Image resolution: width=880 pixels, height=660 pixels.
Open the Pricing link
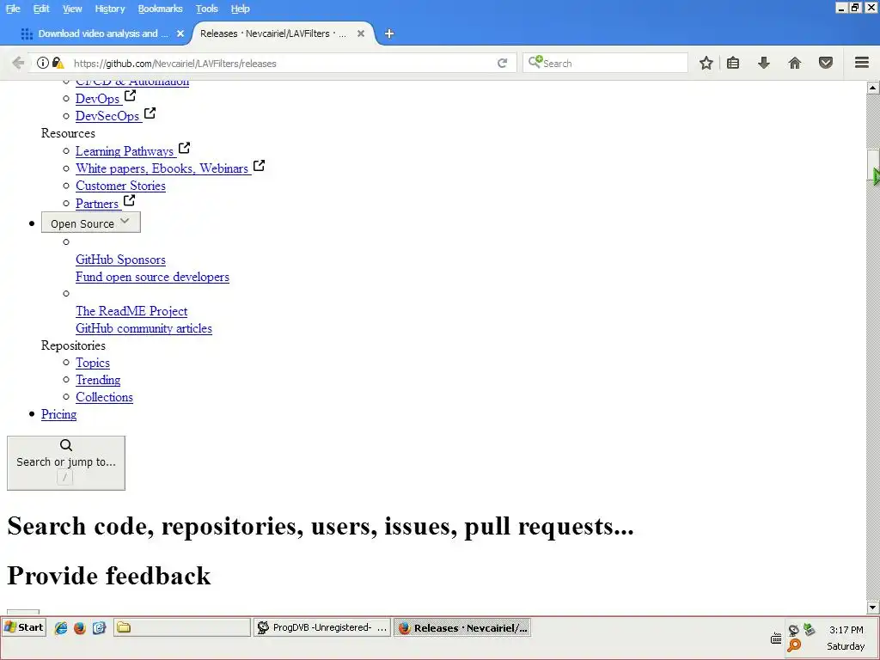(59, 414)
